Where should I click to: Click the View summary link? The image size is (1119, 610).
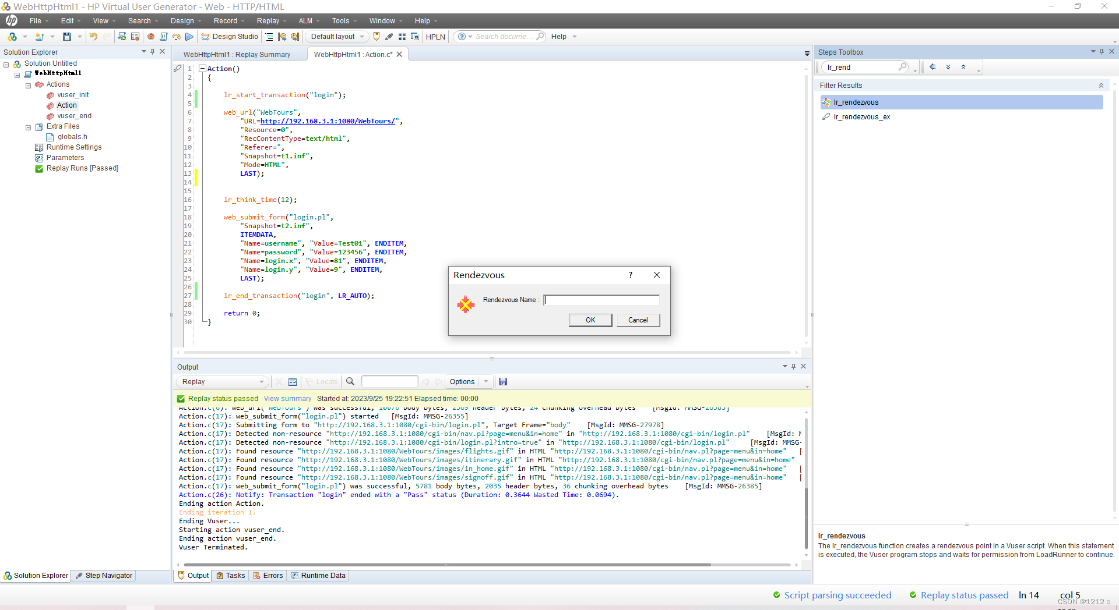click(x=288, y=399)
